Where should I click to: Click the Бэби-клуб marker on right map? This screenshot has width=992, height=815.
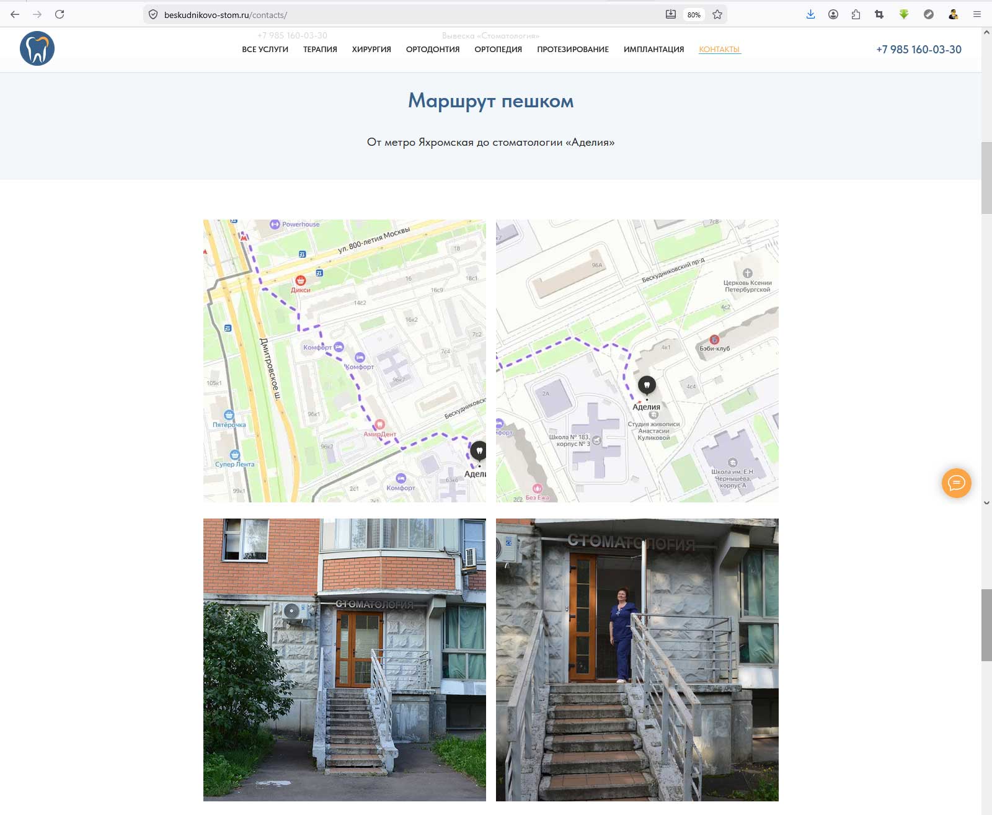click(x=714, y=339)
